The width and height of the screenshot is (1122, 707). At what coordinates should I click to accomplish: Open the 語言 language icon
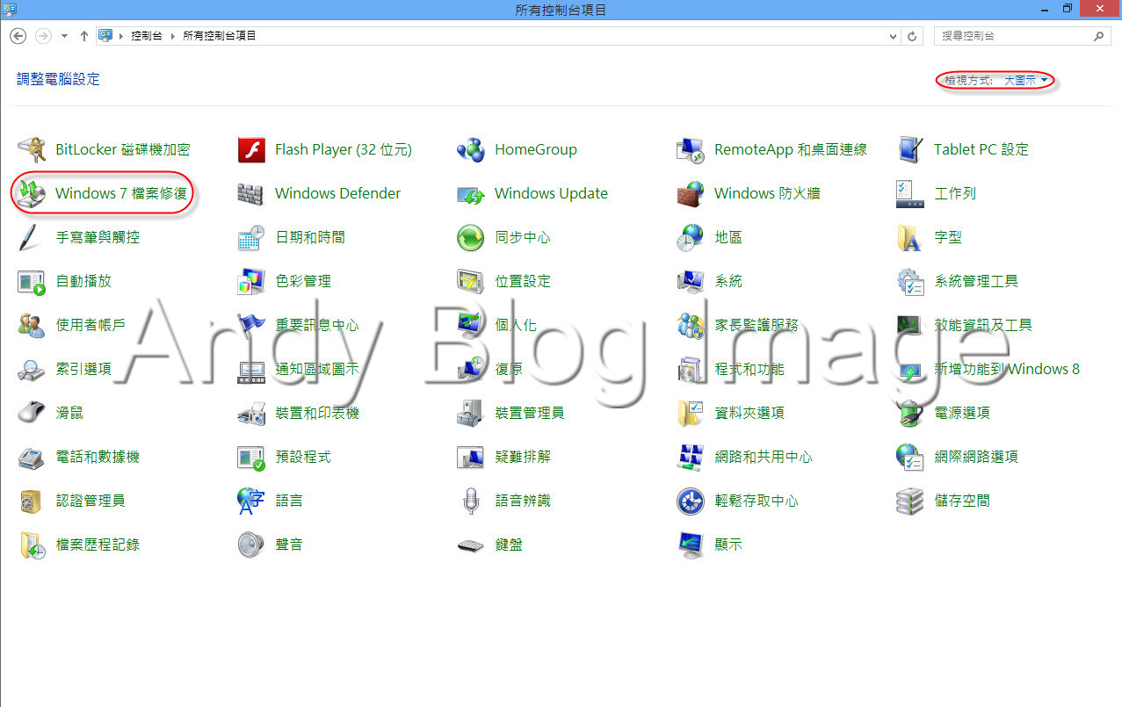(251, 501)
